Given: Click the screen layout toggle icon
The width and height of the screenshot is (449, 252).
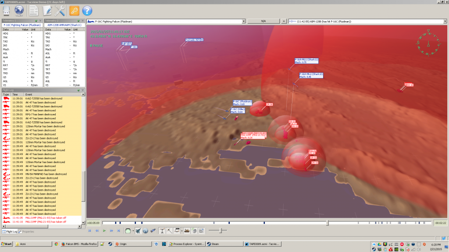Looking at the screenshot, I should [x=201, y=231].
